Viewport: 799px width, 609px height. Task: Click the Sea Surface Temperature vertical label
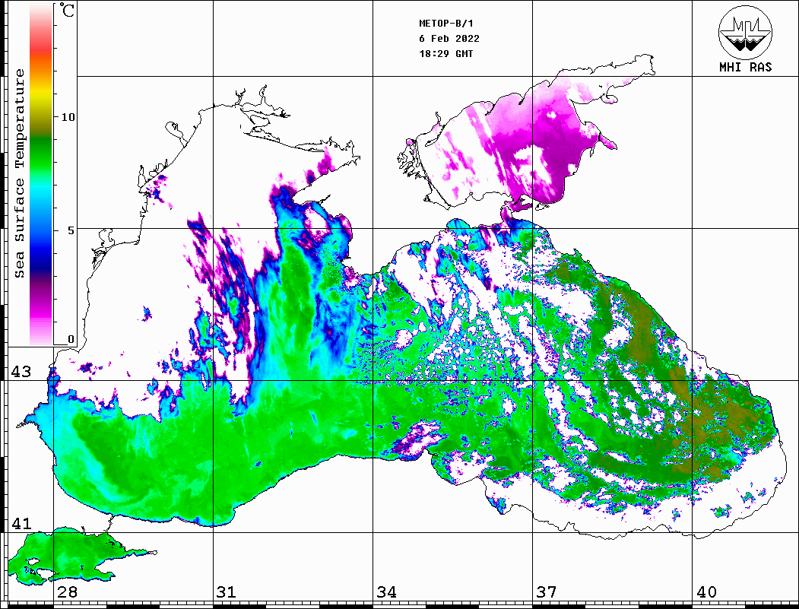[20, 173]
